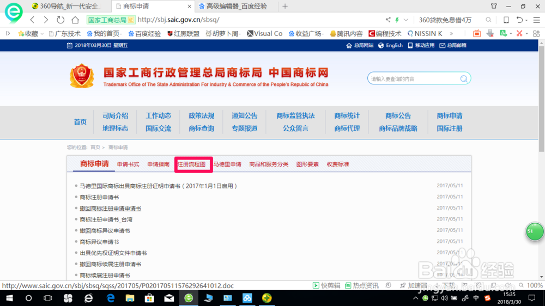Click the extensions grid icon
The height and width of the screenshot is (306, 545).
click(536, 33)
